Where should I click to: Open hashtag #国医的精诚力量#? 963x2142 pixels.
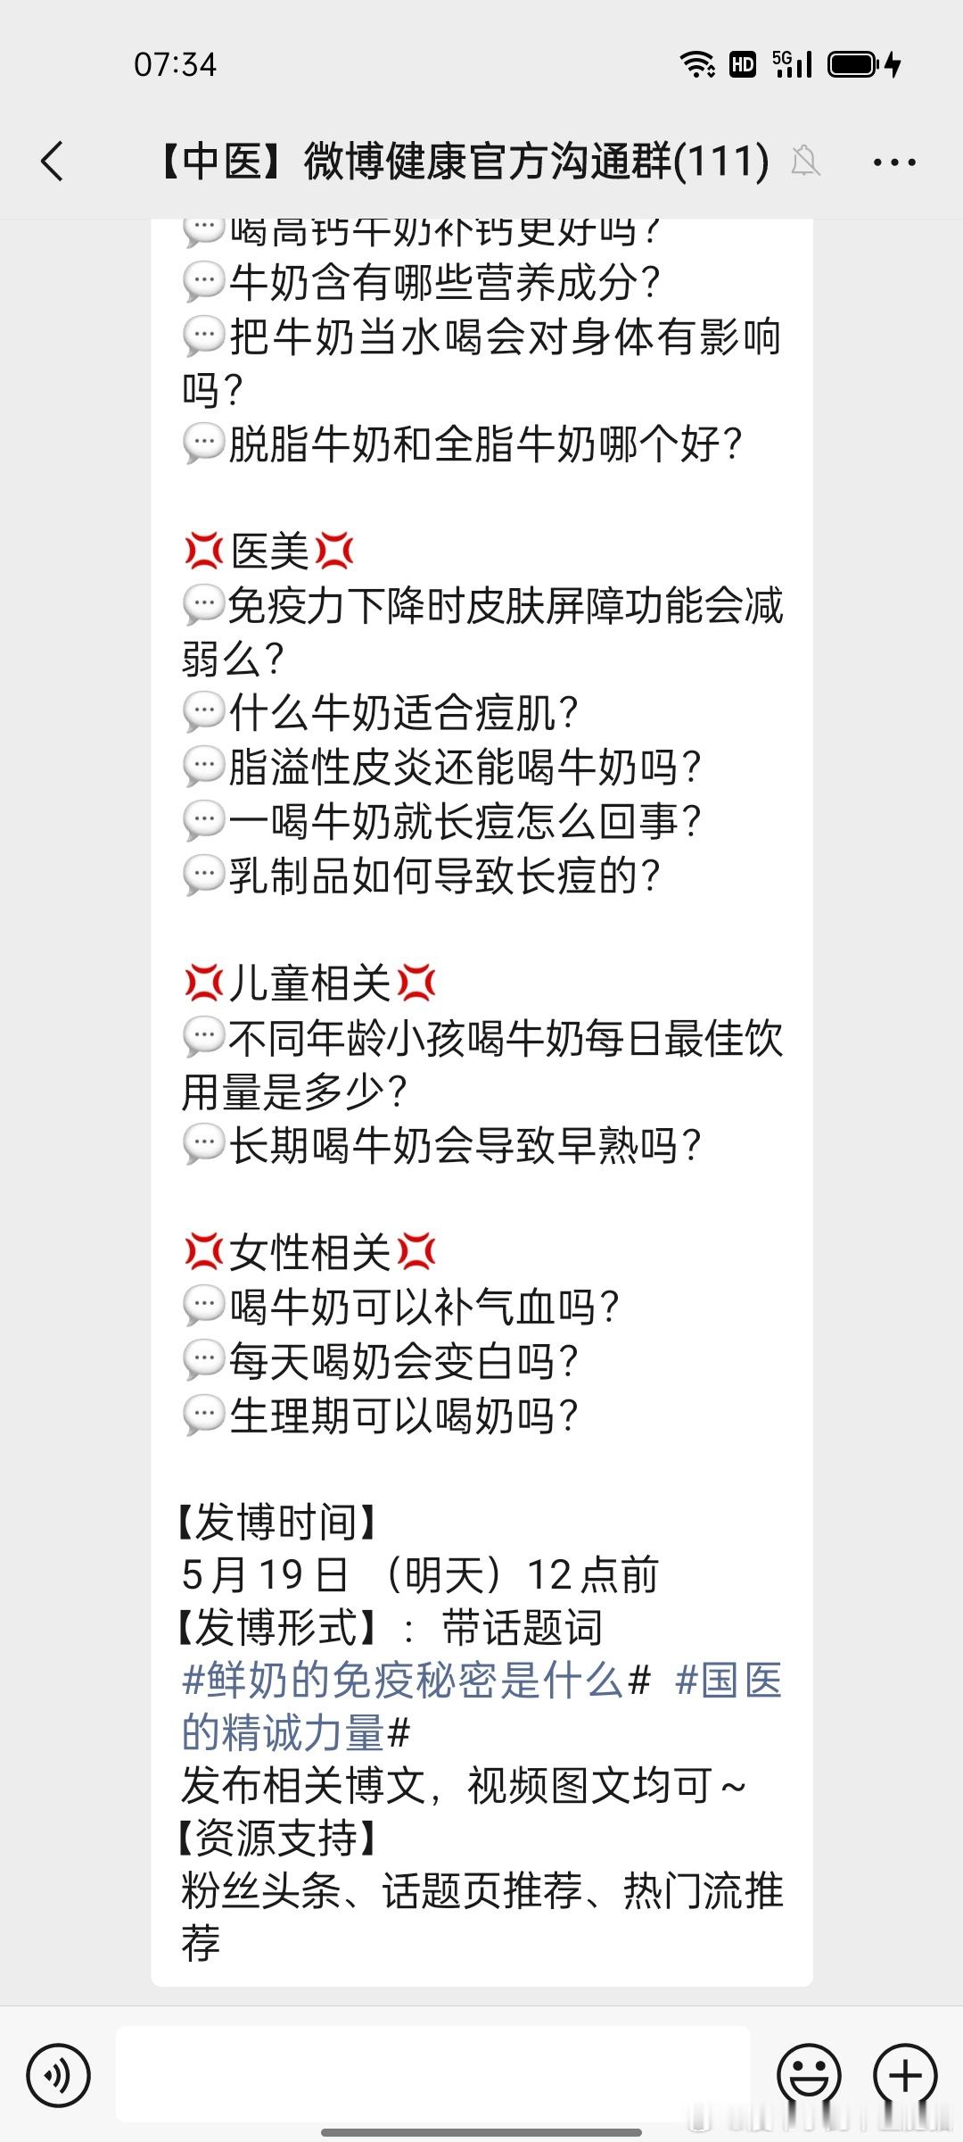coord(481,1707)
